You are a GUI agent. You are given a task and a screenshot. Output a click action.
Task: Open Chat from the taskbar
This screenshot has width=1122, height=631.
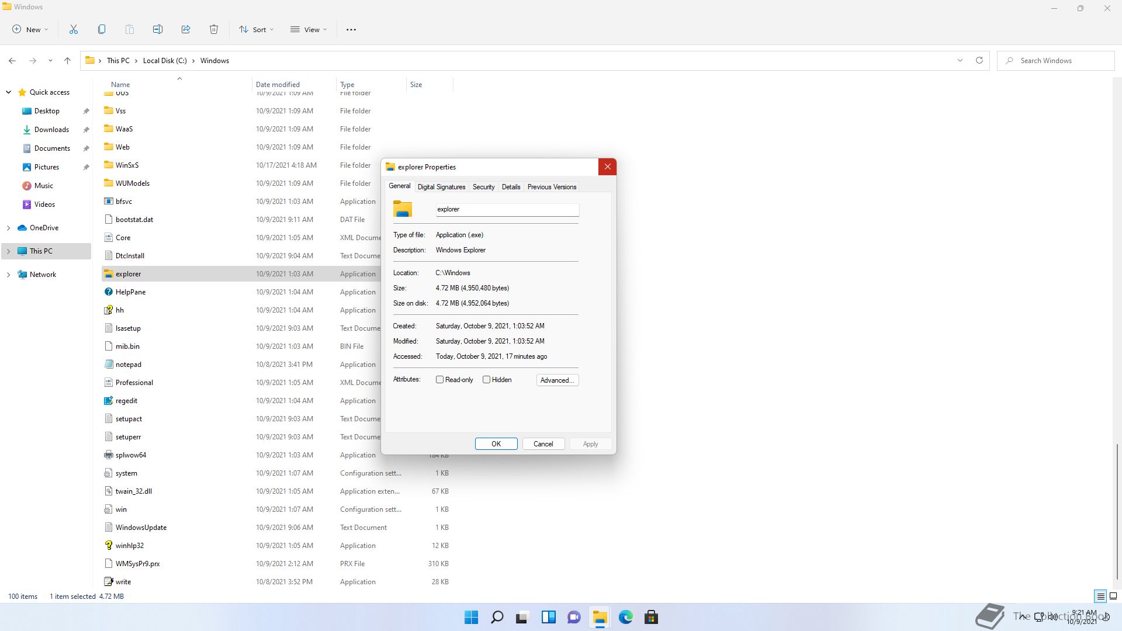click(574, 617)
